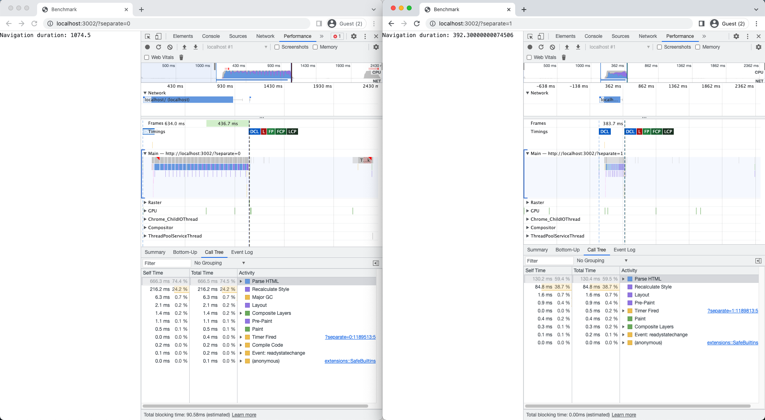Expand GPU track in right timeline

[x=528, y=211]
